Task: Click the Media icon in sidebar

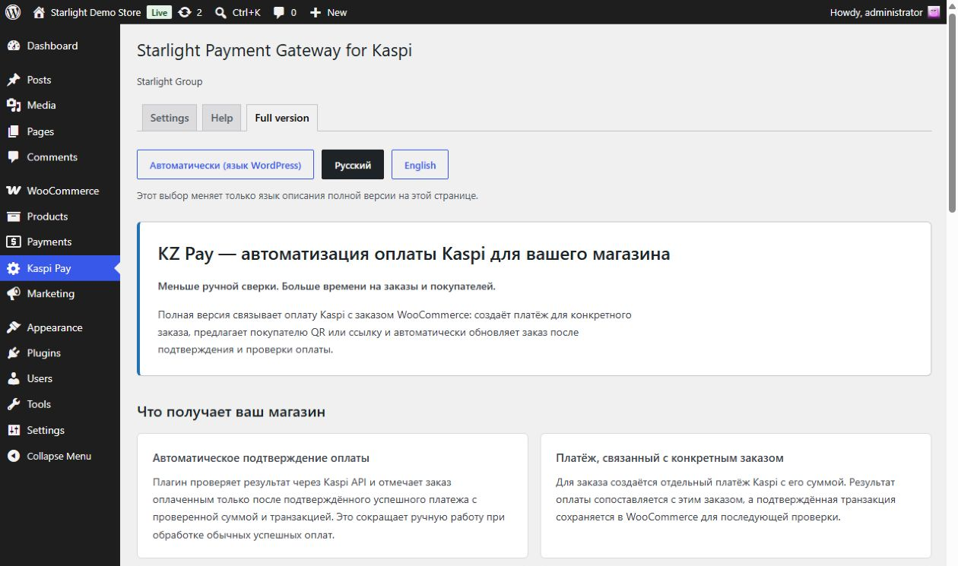Action: coord(13,105)
